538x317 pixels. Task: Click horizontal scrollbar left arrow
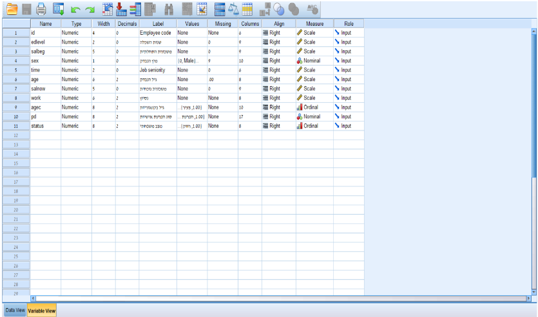click(33, 298)
